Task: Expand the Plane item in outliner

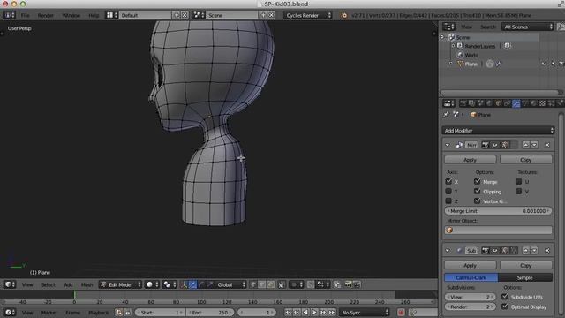Action: [450, 64]
